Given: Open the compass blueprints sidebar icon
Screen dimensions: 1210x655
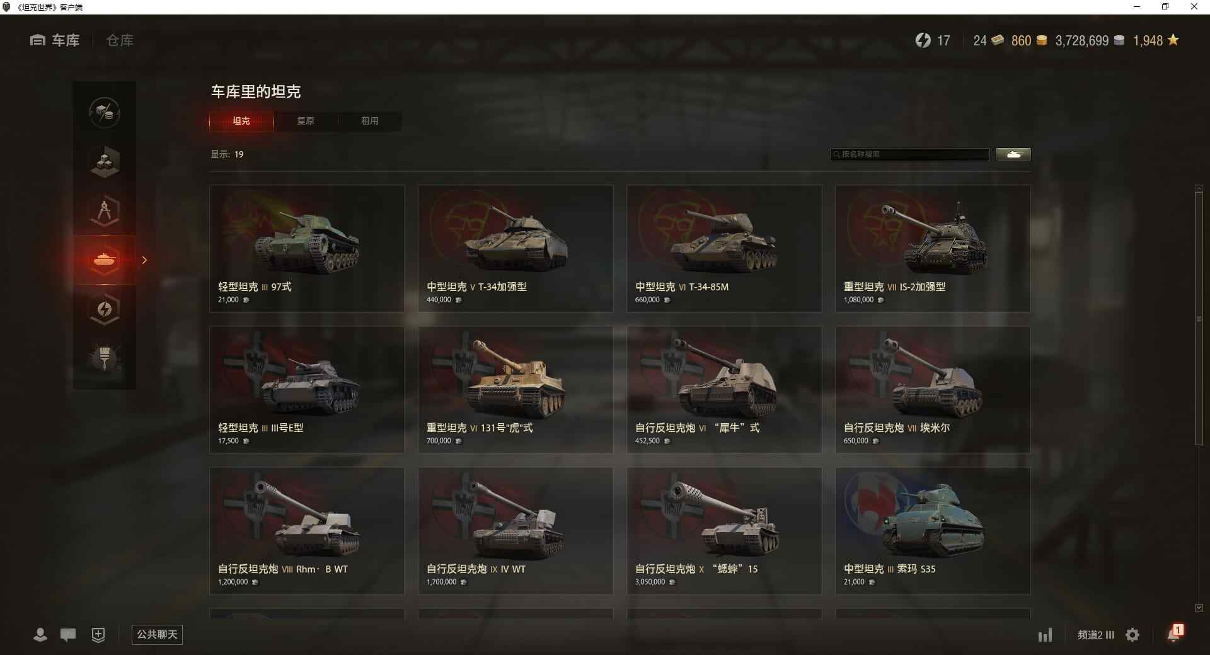Looking at the screenshot, I should click(105, 211).
